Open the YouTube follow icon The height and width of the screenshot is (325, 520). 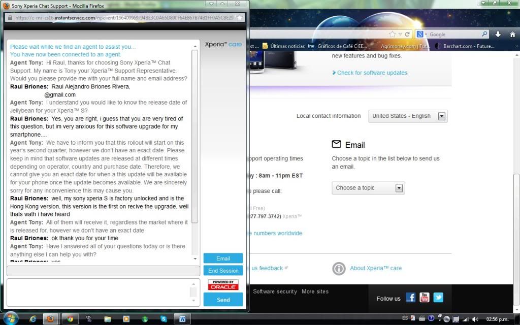pyautogui.click(x=424, y=298)
